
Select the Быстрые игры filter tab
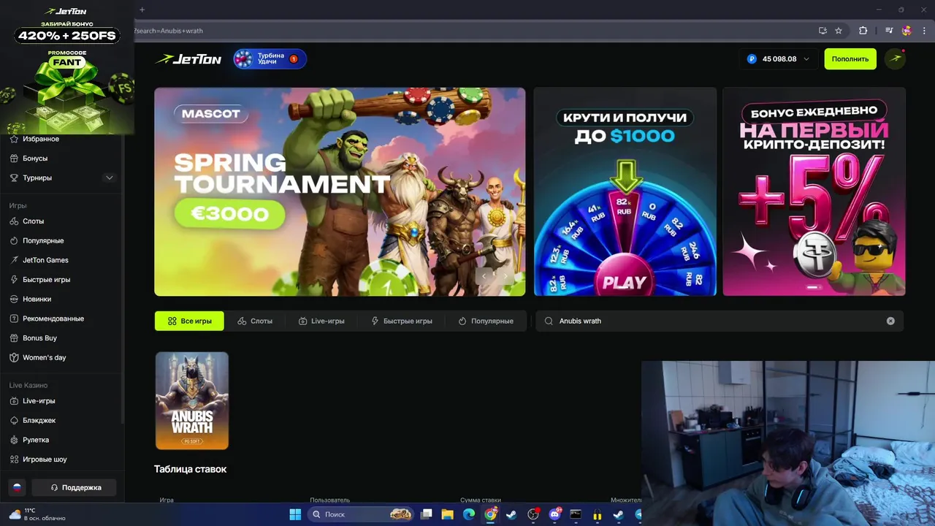pyautogui.click(x=402, y=321)
